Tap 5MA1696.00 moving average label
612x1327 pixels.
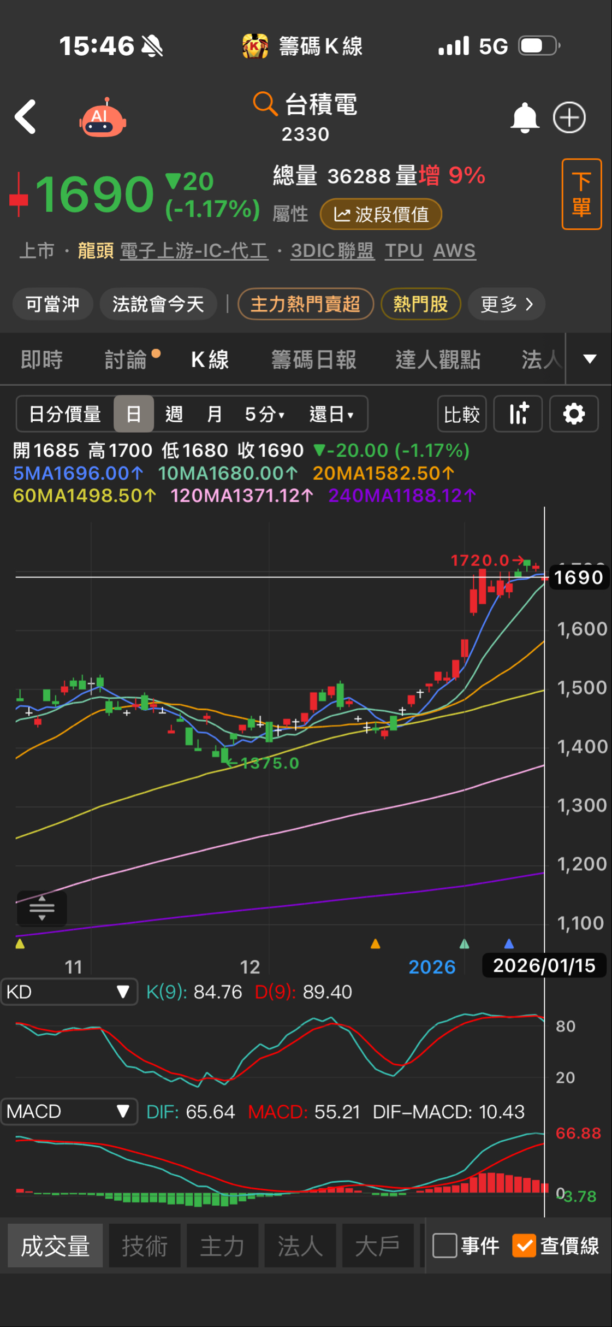pos(78,473)
